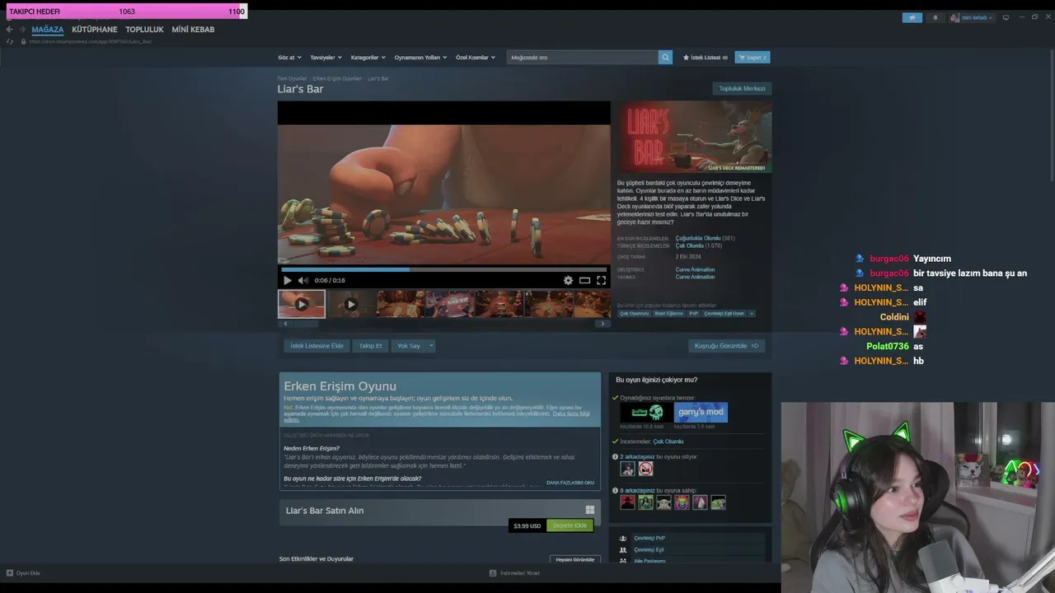
Task: Select the first trailer thumbnail
Action: pos(302,304)
